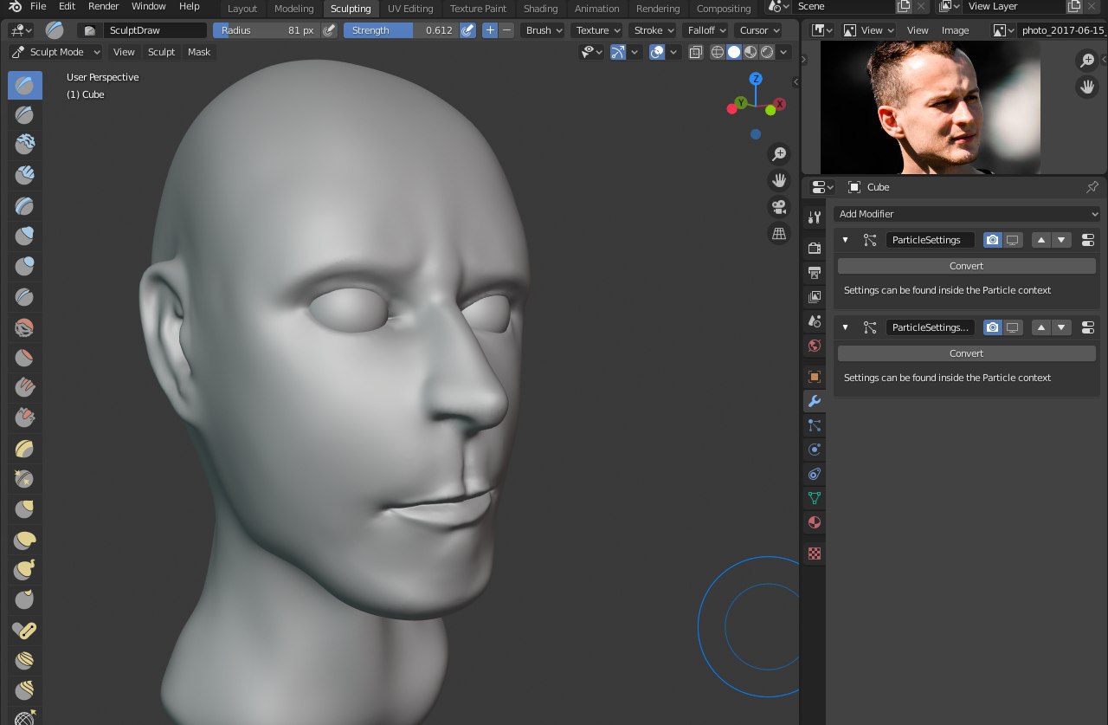Select the Smooth brush tool
Image resolution: width=1108 pixels, height=725 pixels.
[x=25, y=327]
